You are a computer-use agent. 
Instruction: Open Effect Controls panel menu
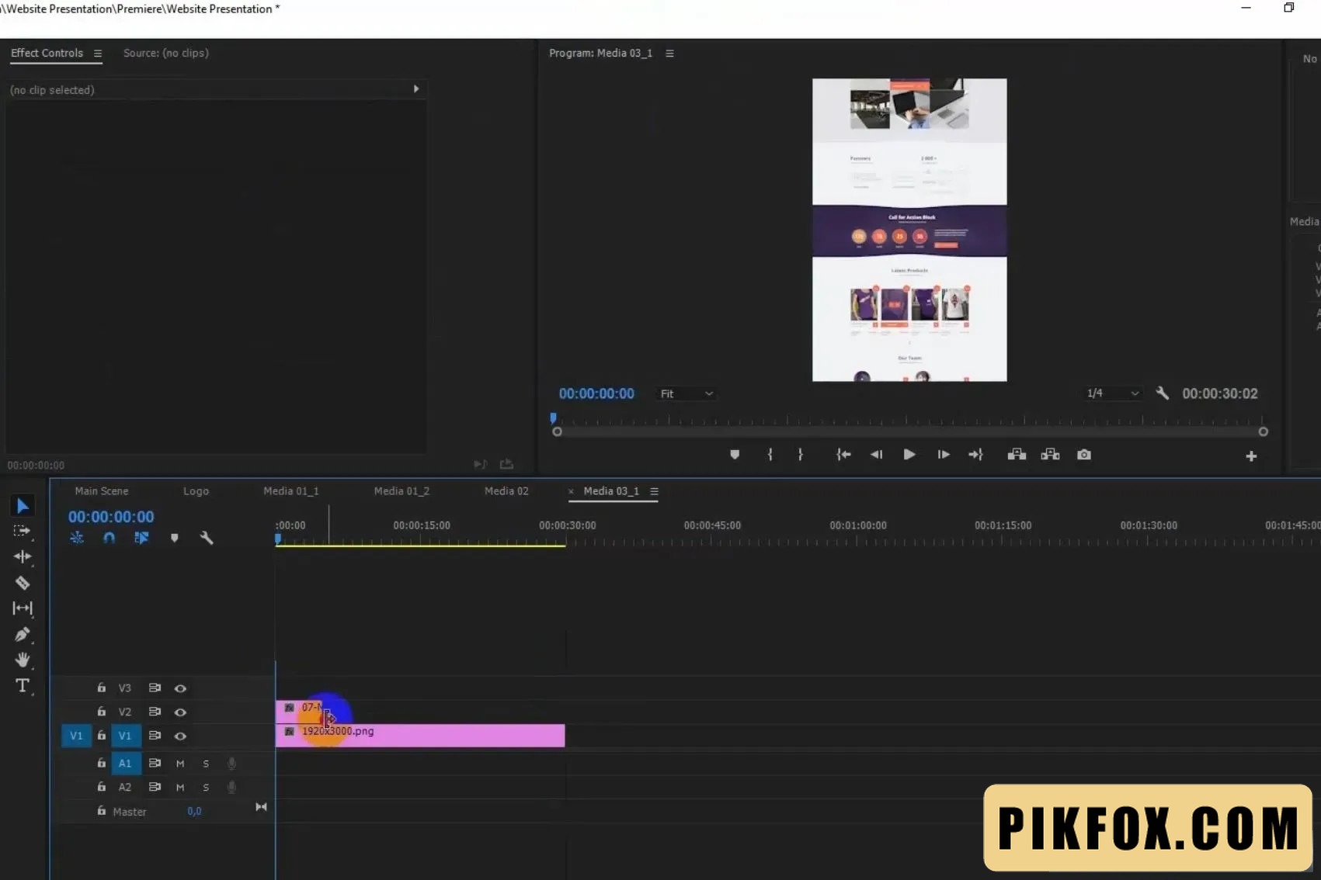pos(98,54)
